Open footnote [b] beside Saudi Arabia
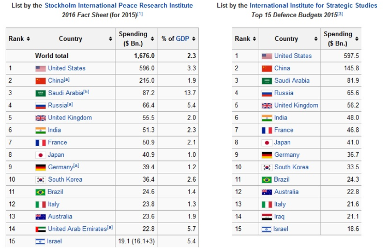Image resolution: width=388 pixels, height=250 pixels. 86,92
